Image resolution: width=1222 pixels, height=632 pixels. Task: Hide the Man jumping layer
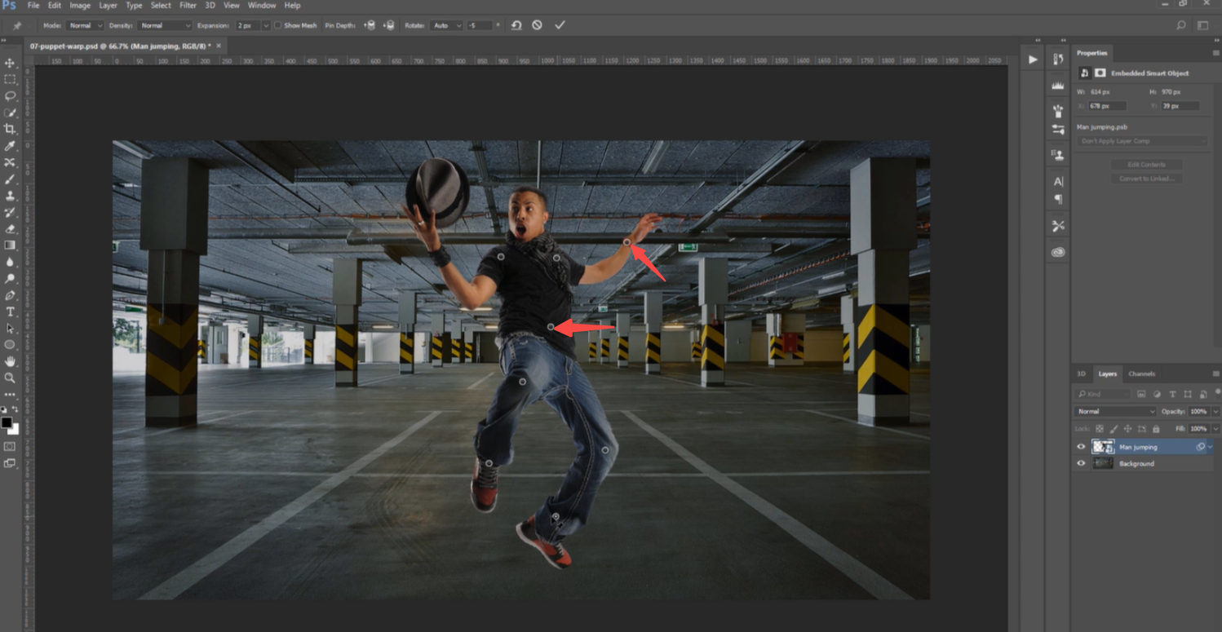[x=1081, y=447]
